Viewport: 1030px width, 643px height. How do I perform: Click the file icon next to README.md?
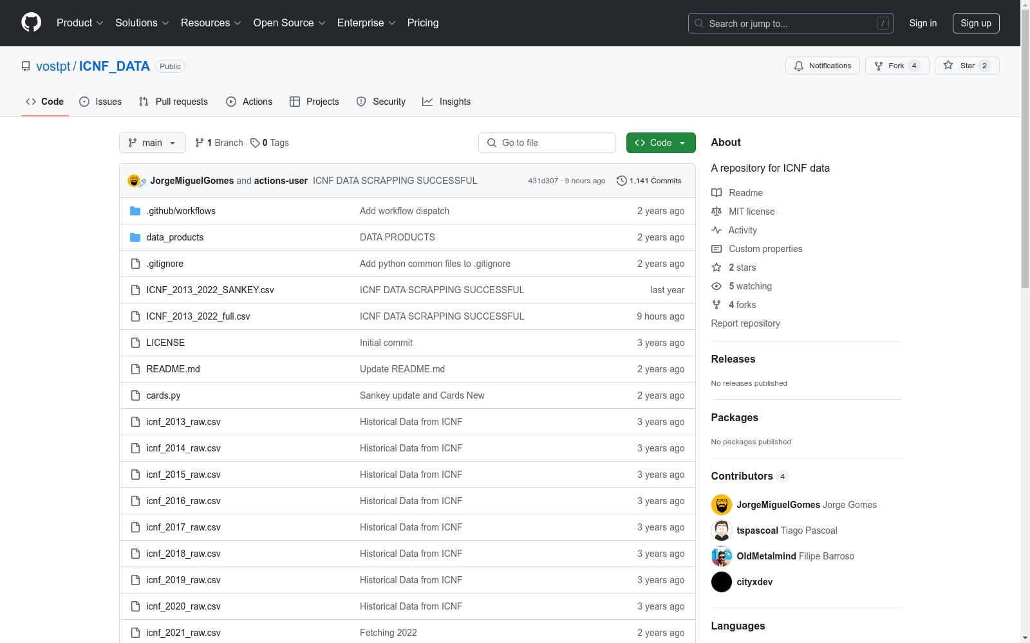point(135,369)
